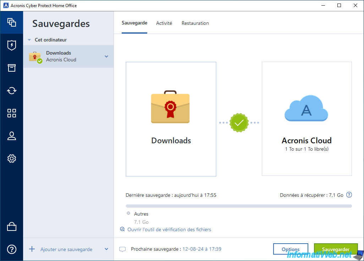Click the green checkmark status badge
Viewport: 364px width, 261px height.
pyautogui.click(x=239, y=123)
